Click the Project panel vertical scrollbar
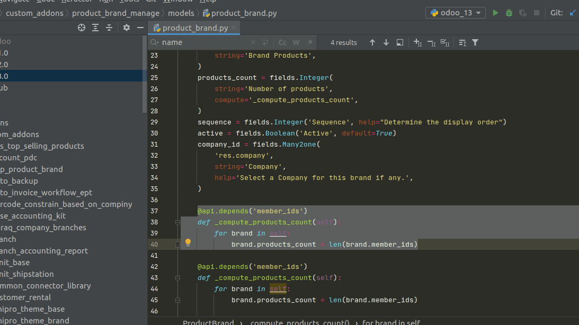 click(x=145, y=74)
